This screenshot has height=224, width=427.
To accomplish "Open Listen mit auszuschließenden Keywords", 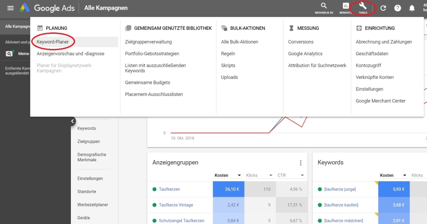I will tap(155, 68).
